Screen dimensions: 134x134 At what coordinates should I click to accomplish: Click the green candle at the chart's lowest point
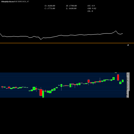43,94
